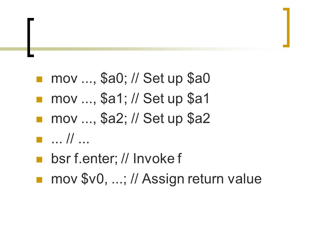Viewport: 313px width, 235px height.
Task: Click the 'mov ..., $a1;' instruction
Action: pos(89,99)
